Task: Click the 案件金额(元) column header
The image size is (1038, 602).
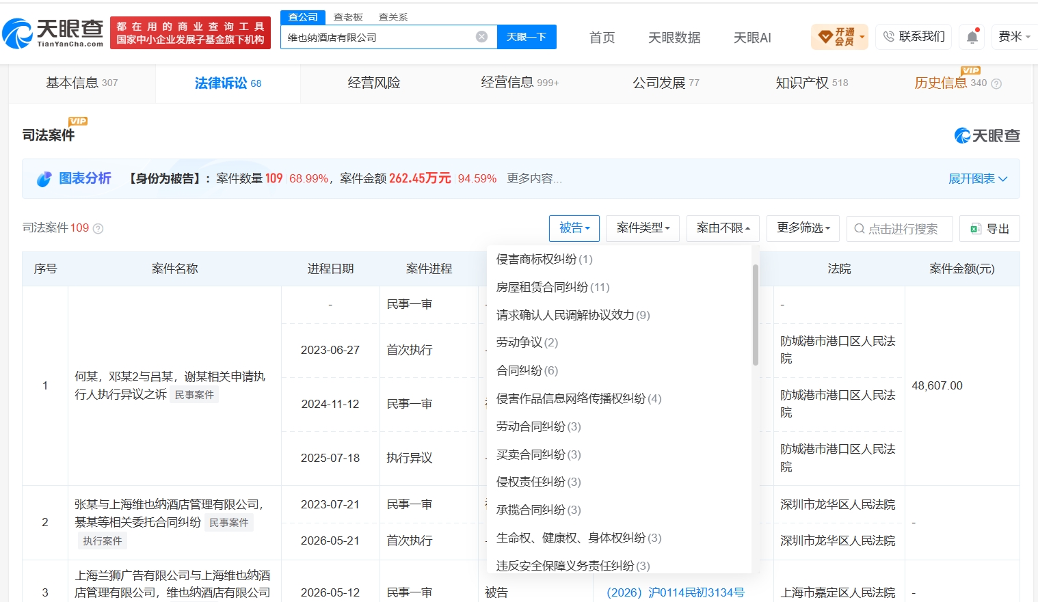Action: [x=962, y=269]
